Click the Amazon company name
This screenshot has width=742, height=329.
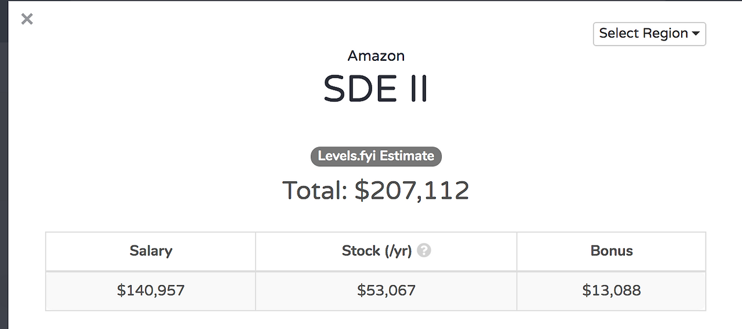(x=376, y=56)
